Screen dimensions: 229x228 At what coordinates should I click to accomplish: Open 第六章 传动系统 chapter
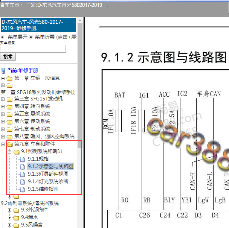[x=32, y=122]
